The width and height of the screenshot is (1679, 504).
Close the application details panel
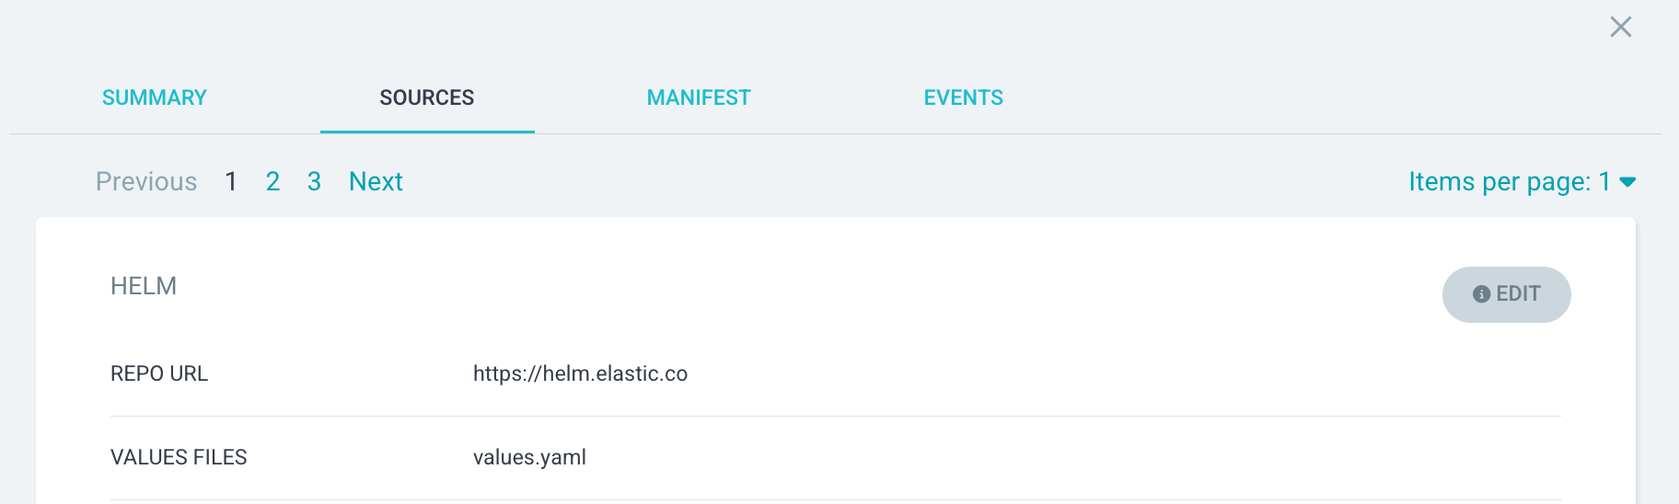(x=1620, y=28)
